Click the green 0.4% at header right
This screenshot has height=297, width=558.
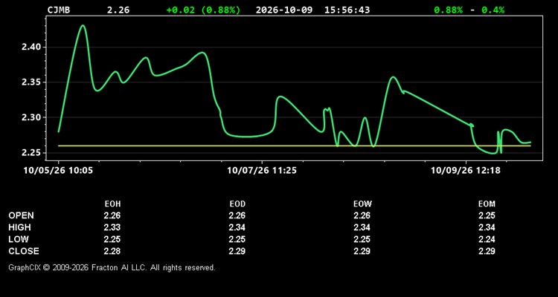coord(493,10)
